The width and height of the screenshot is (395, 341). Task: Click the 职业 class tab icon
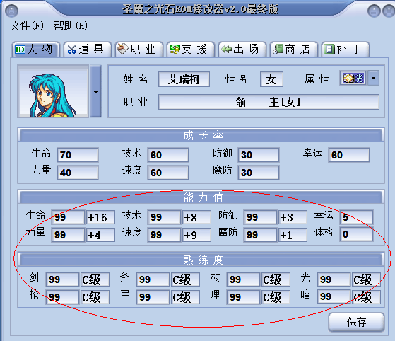123,49
